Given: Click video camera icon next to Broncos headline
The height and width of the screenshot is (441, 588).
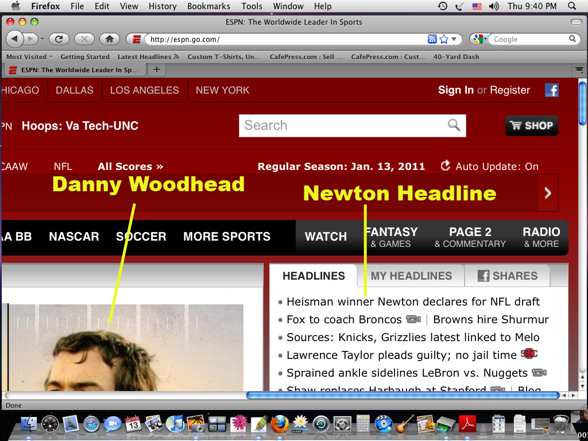Looking at the screenshot, I should pyautogui.click(x=413, y=319).
